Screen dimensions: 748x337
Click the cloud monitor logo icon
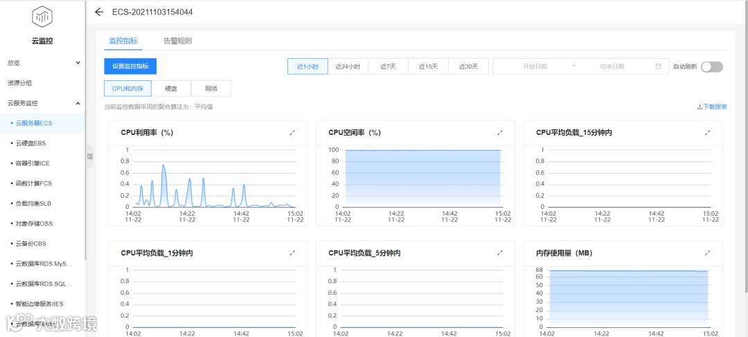click(42, 17)
